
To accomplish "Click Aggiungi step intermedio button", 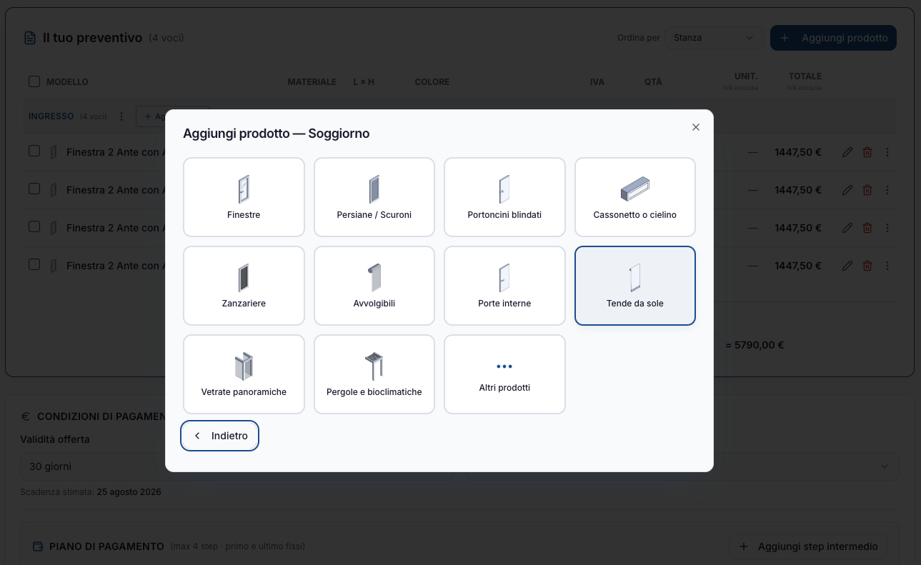I will (808, 546).
